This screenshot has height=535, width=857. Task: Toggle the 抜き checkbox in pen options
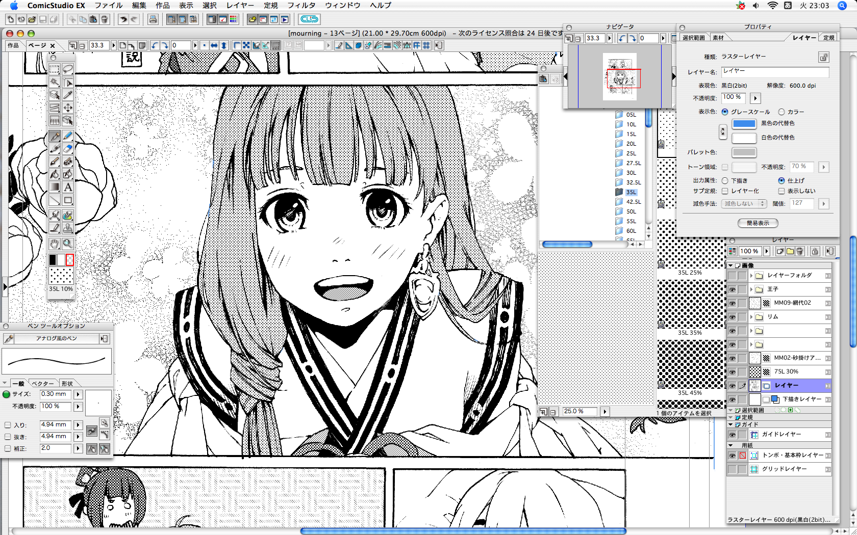8,437
